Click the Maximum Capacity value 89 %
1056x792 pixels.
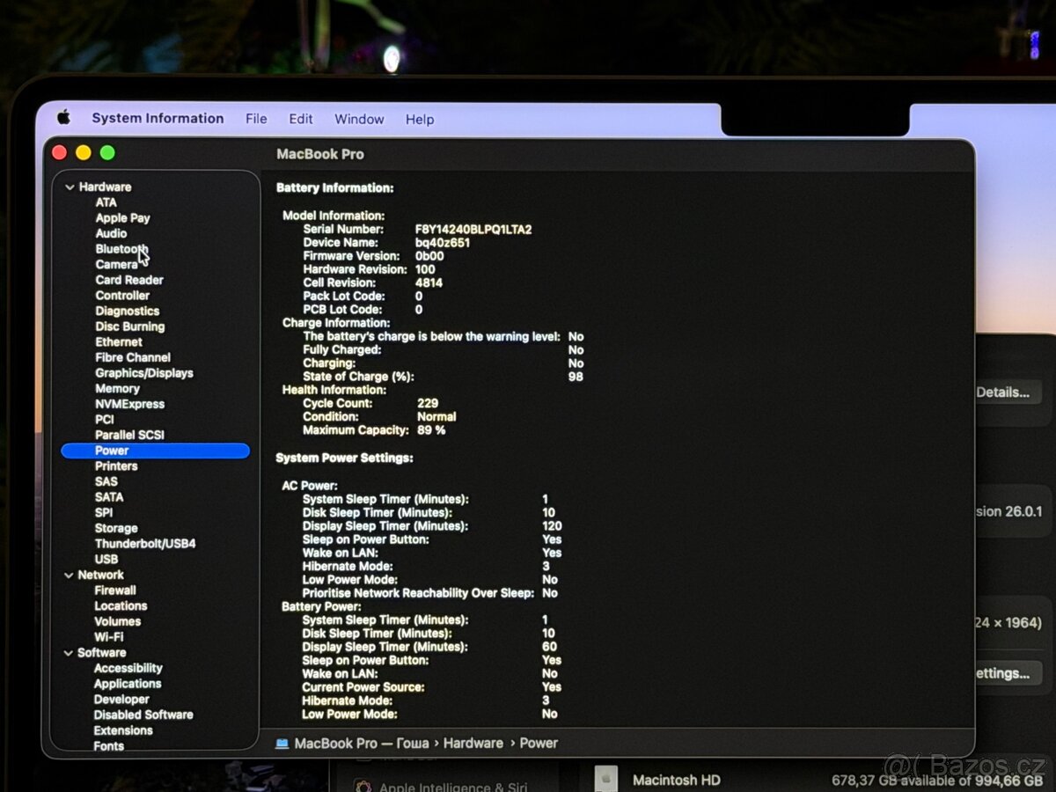pos(431,430)
